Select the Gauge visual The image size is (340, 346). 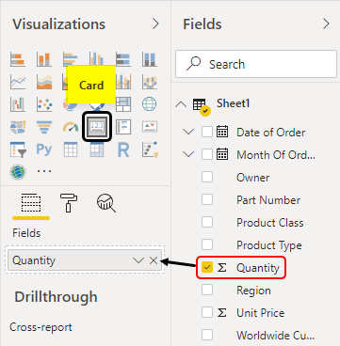[71, 127]
